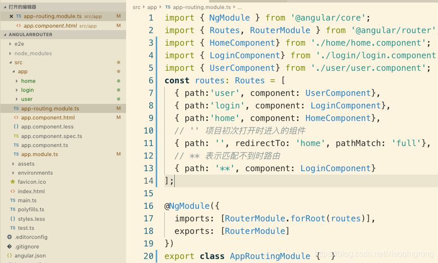The height and width of the screenshot is (263, 438).
Task: Click star icon of favicon.ico
Action: (13, 182)
